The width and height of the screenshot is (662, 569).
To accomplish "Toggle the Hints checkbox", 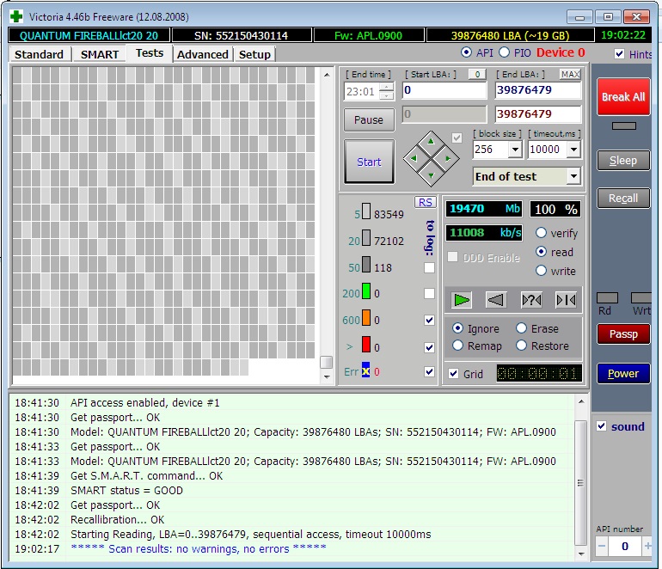I will (619, 53).
